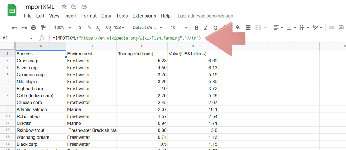The height and width of the screenshot is (150, 346).
Task: Format as percent
Action: pos(89,28)
